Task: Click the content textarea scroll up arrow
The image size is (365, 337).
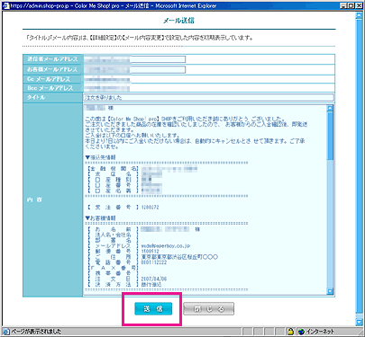Action: pos(330,108)
